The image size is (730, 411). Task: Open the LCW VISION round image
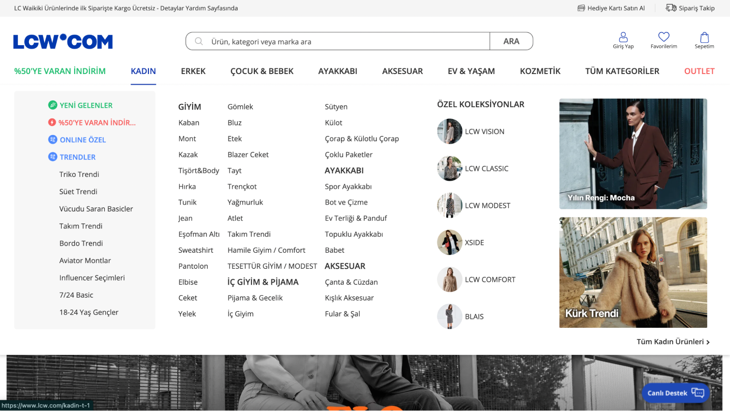tap(450, 131)
